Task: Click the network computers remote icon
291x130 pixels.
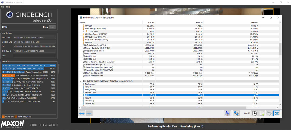Action: pos(237,113)
